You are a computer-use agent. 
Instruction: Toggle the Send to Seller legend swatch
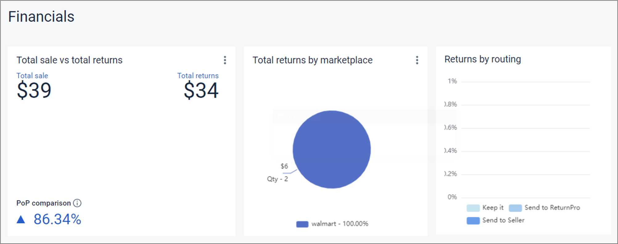[x=473, y=221]
